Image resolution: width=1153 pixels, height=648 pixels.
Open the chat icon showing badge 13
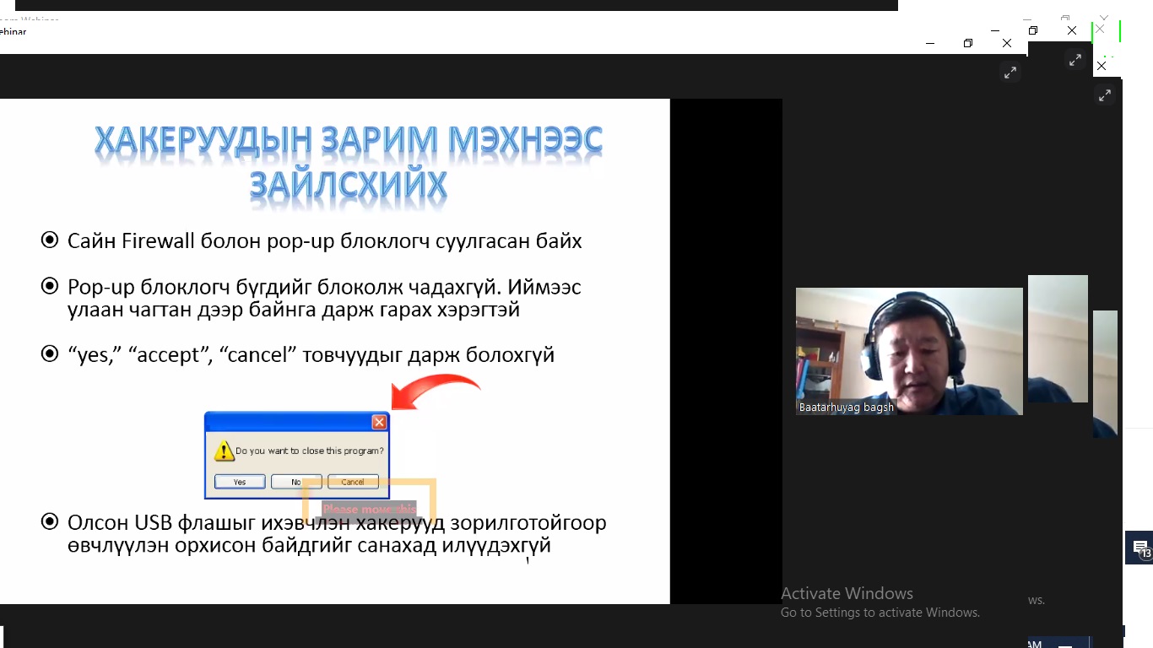[x=1139, y=548]
